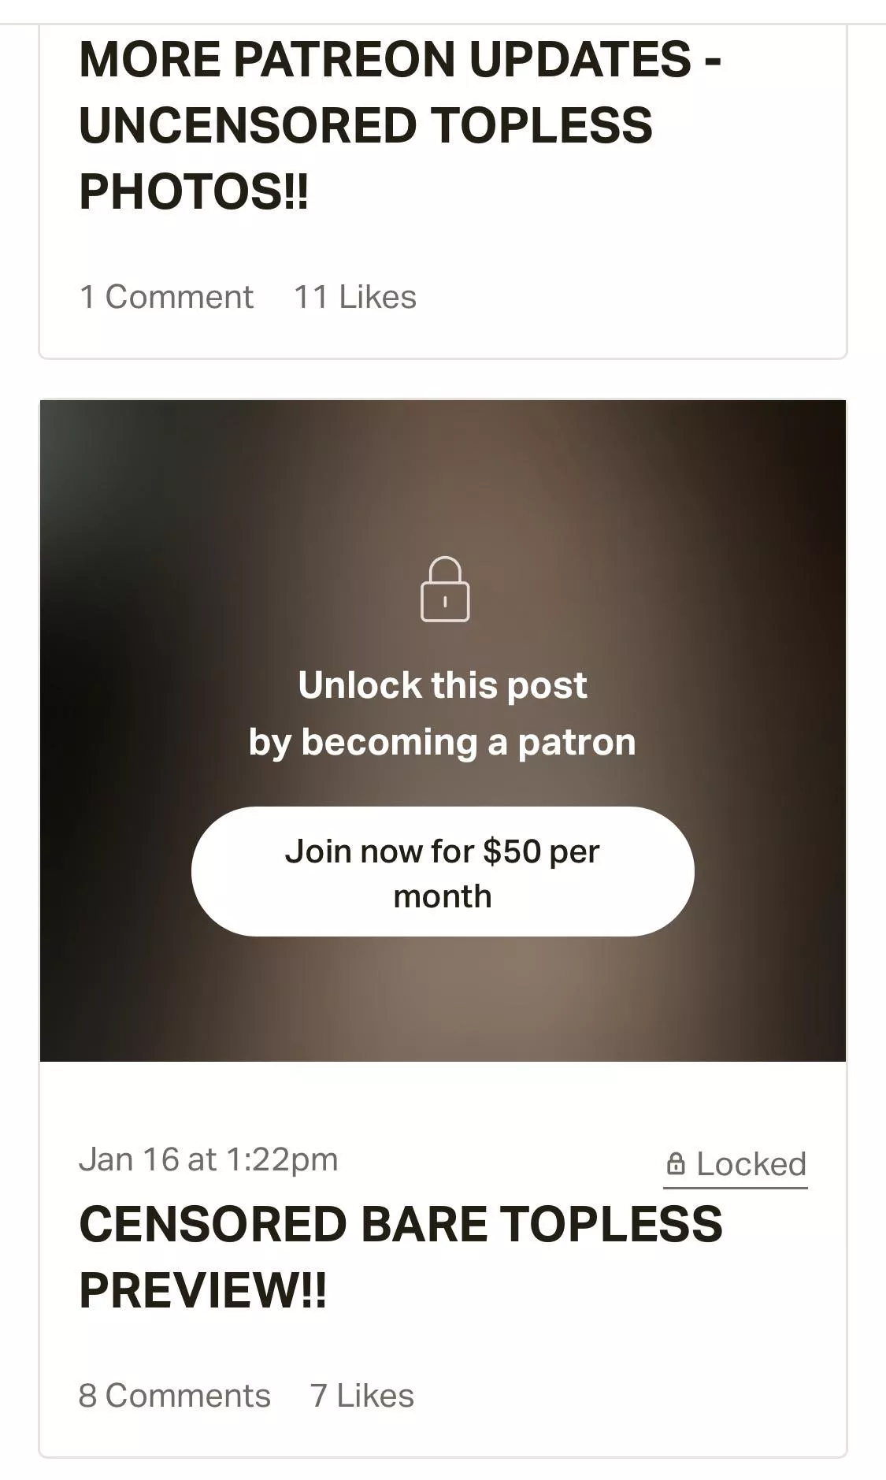Click the 'Jan 16 at 1:22pm' timestamp
The image size is (886, 1480).
[208, 1159]
